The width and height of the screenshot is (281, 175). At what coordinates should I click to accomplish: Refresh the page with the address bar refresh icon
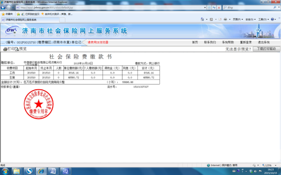214,7
